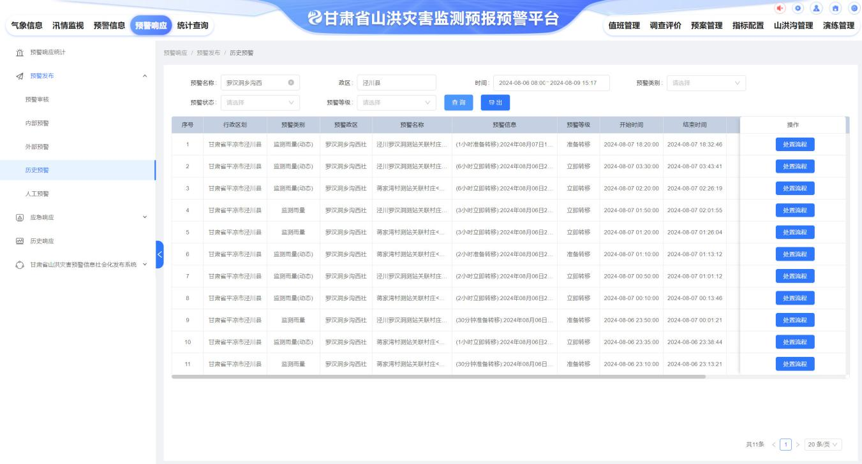
Task: Open the 预警等级 dropdown
Action: (x=396, y=102)
